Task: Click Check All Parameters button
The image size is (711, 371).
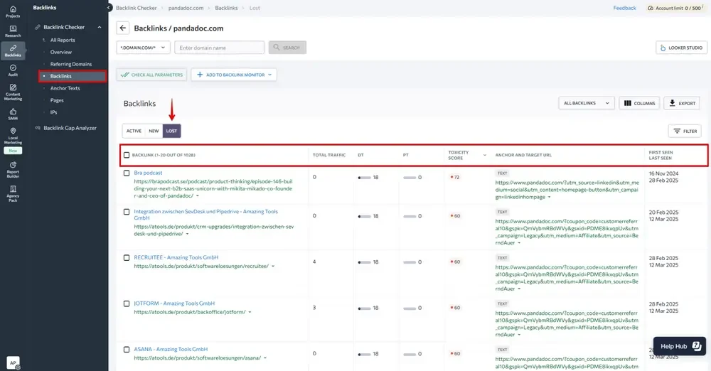Action: pos(152,75)
